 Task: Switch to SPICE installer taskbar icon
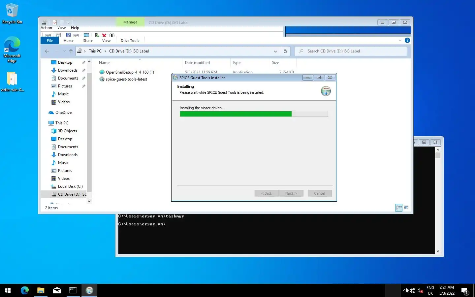point(89,290)
